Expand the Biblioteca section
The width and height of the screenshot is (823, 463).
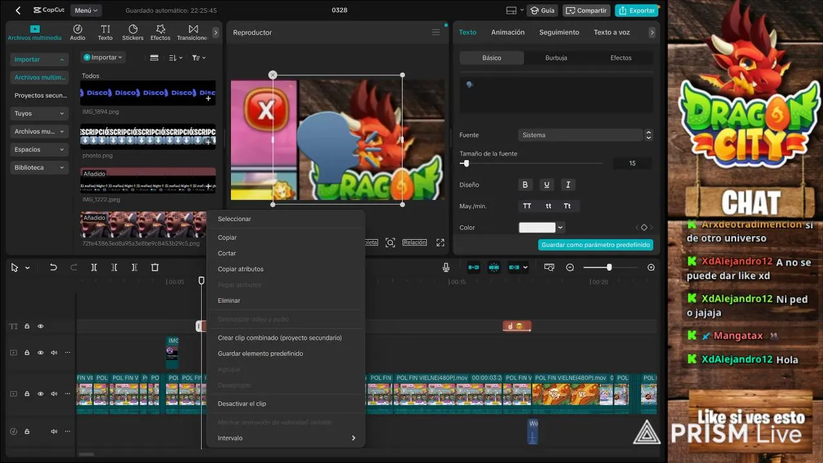pos(39,167)
